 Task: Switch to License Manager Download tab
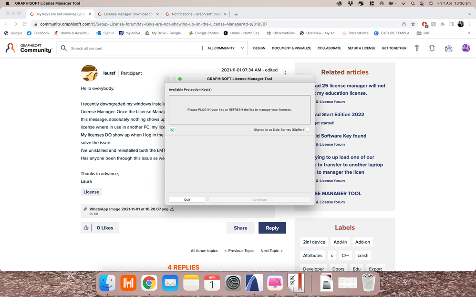(x=128, y=14)
